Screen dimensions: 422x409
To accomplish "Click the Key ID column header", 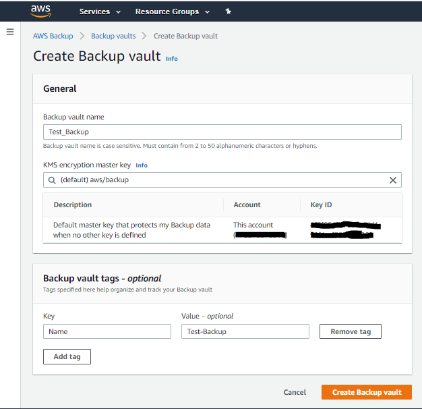I will click(321, 204).
